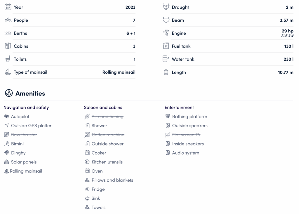Click the Rolling mainsail value text

[x=119, y=72]
